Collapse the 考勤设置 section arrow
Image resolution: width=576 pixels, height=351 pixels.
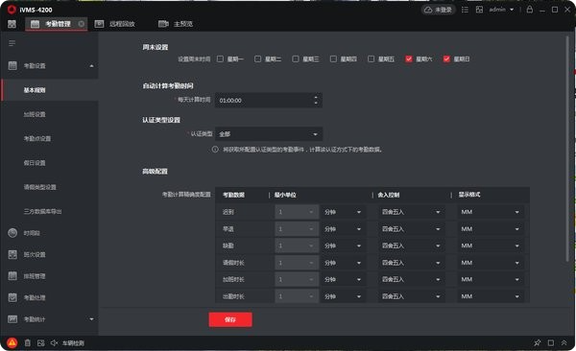91,66
